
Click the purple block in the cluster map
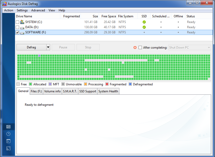coord(39,56)
